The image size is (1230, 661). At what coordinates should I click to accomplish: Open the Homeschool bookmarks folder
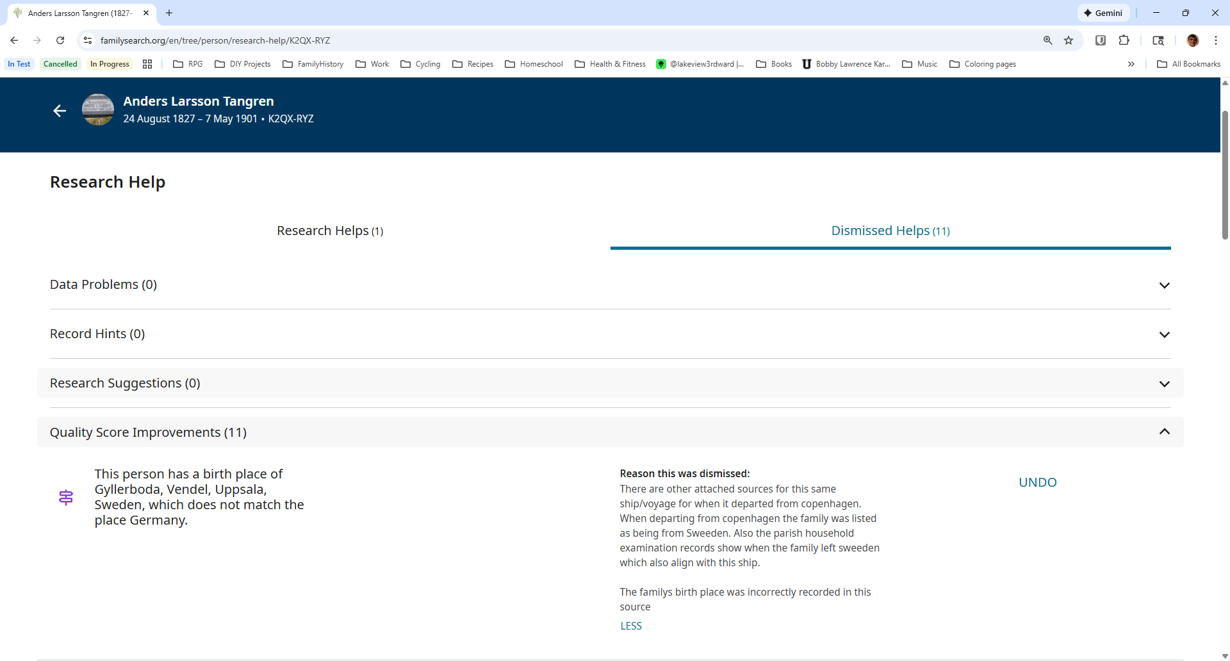534,64
